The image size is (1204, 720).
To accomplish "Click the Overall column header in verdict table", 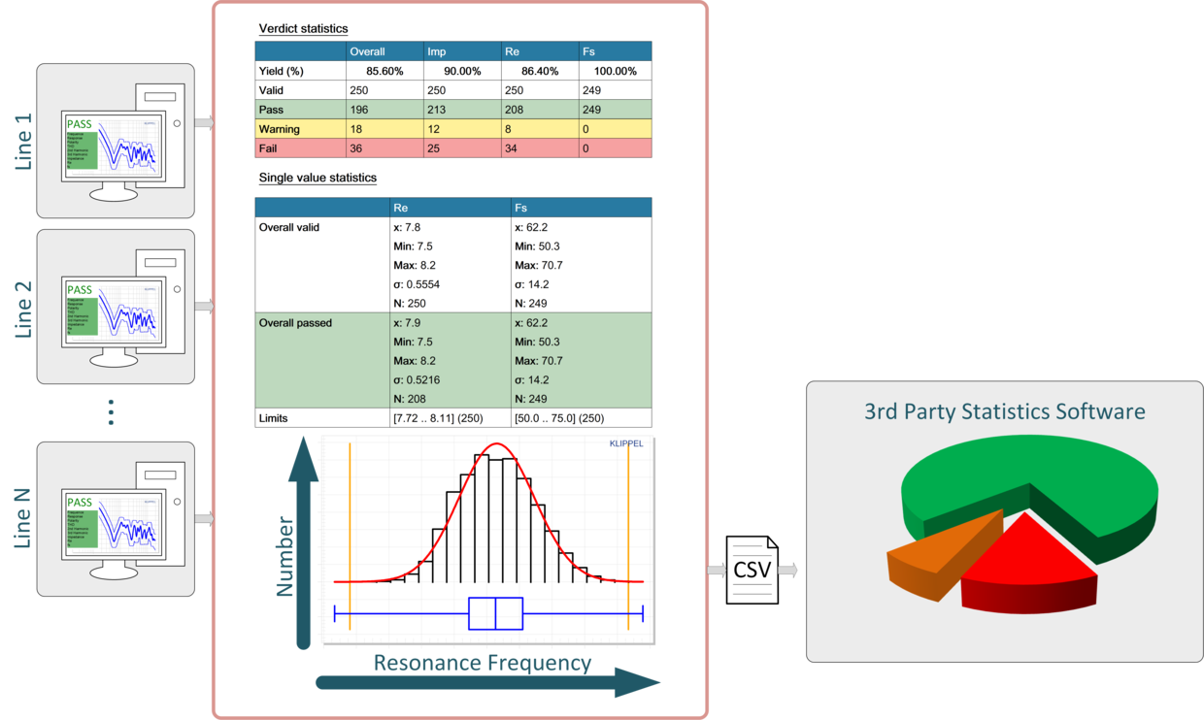I will pyautogui.click(x=385, y=51).
